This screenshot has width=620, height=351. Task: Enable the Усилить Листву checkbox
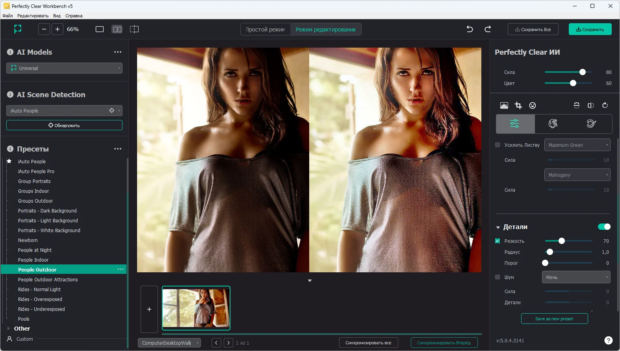[497, 145]
